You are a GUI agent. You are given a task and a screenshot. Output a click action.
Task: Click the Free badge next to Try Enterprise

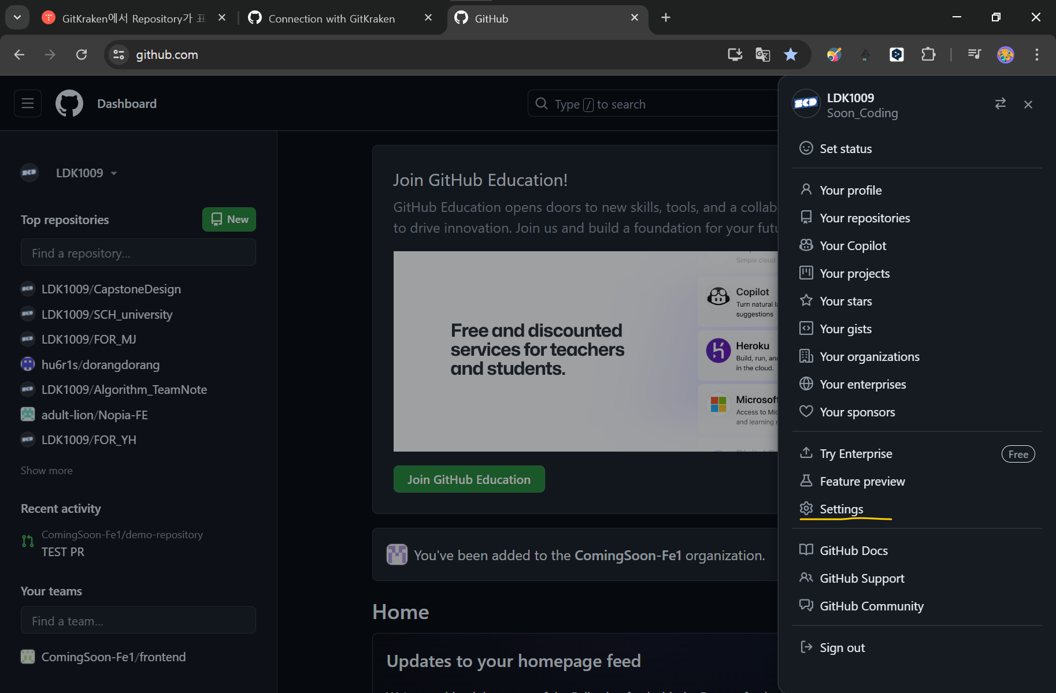point(1018,454)
